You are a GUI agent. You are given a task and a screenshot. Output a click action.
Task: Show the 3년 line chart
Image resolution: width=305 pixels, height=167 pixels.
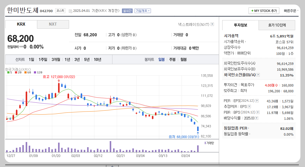(x=77, y=59)
